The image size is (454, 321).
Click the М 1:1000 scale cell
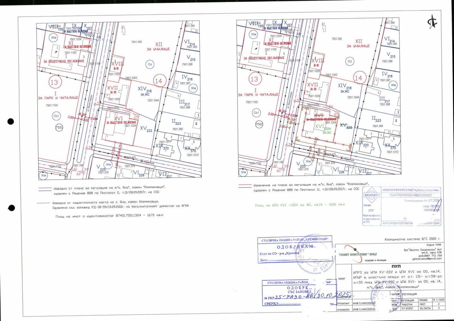click(438, 300)
